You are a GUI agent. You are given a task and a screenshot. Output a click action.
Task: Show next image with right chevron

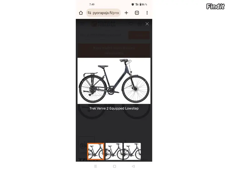(x=146, y=81)
